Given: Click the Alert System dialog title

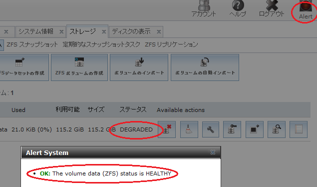Looking at the screenshot, I should (47, 153).
